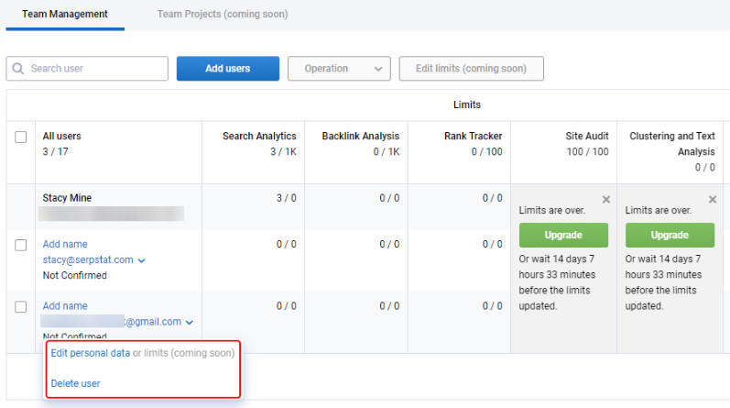Choose Edit personal data from the menu
The height and width of the screenshot is (408, 730).
pyautogui.click(x=90, y=353)
